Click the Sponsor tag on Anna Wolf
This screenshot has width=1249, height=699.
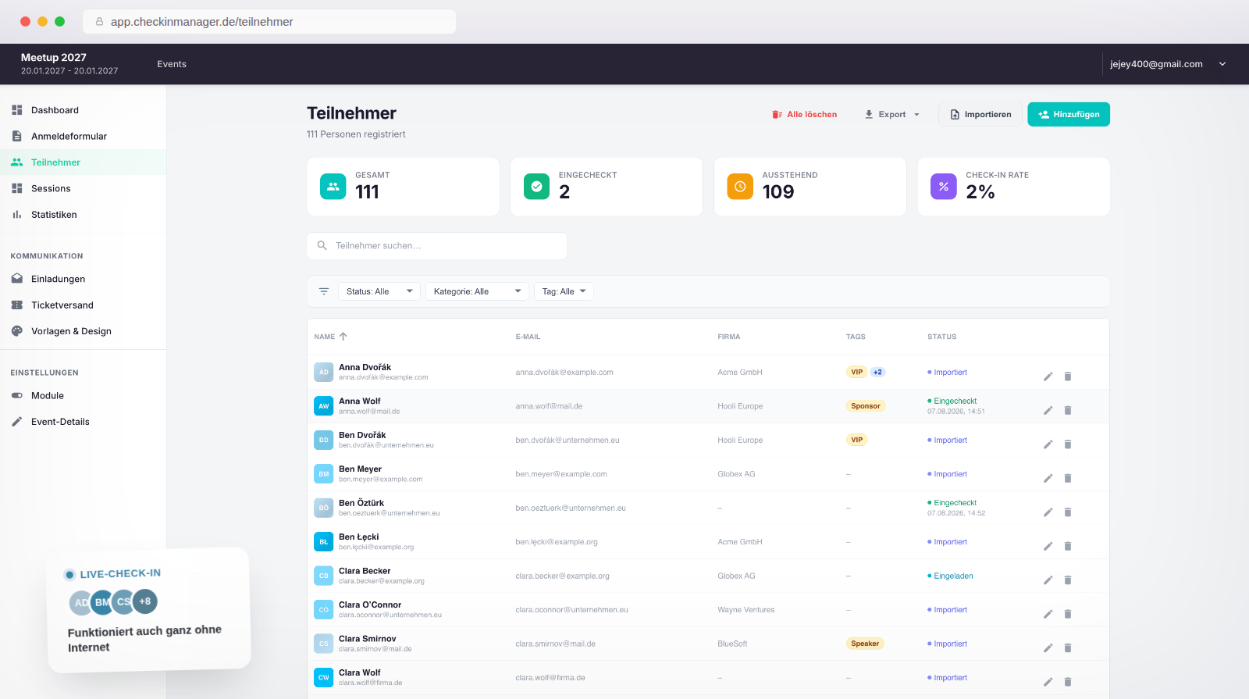(x=866, y=406)
